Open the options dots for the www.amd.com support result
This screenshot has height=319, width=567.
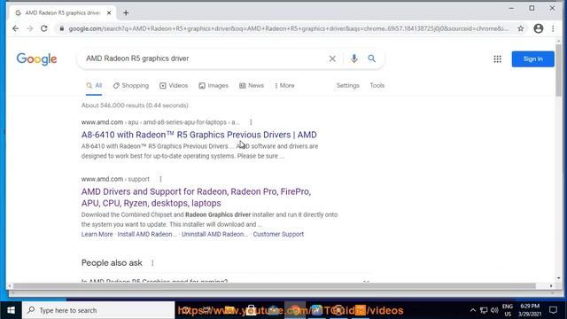160,179
